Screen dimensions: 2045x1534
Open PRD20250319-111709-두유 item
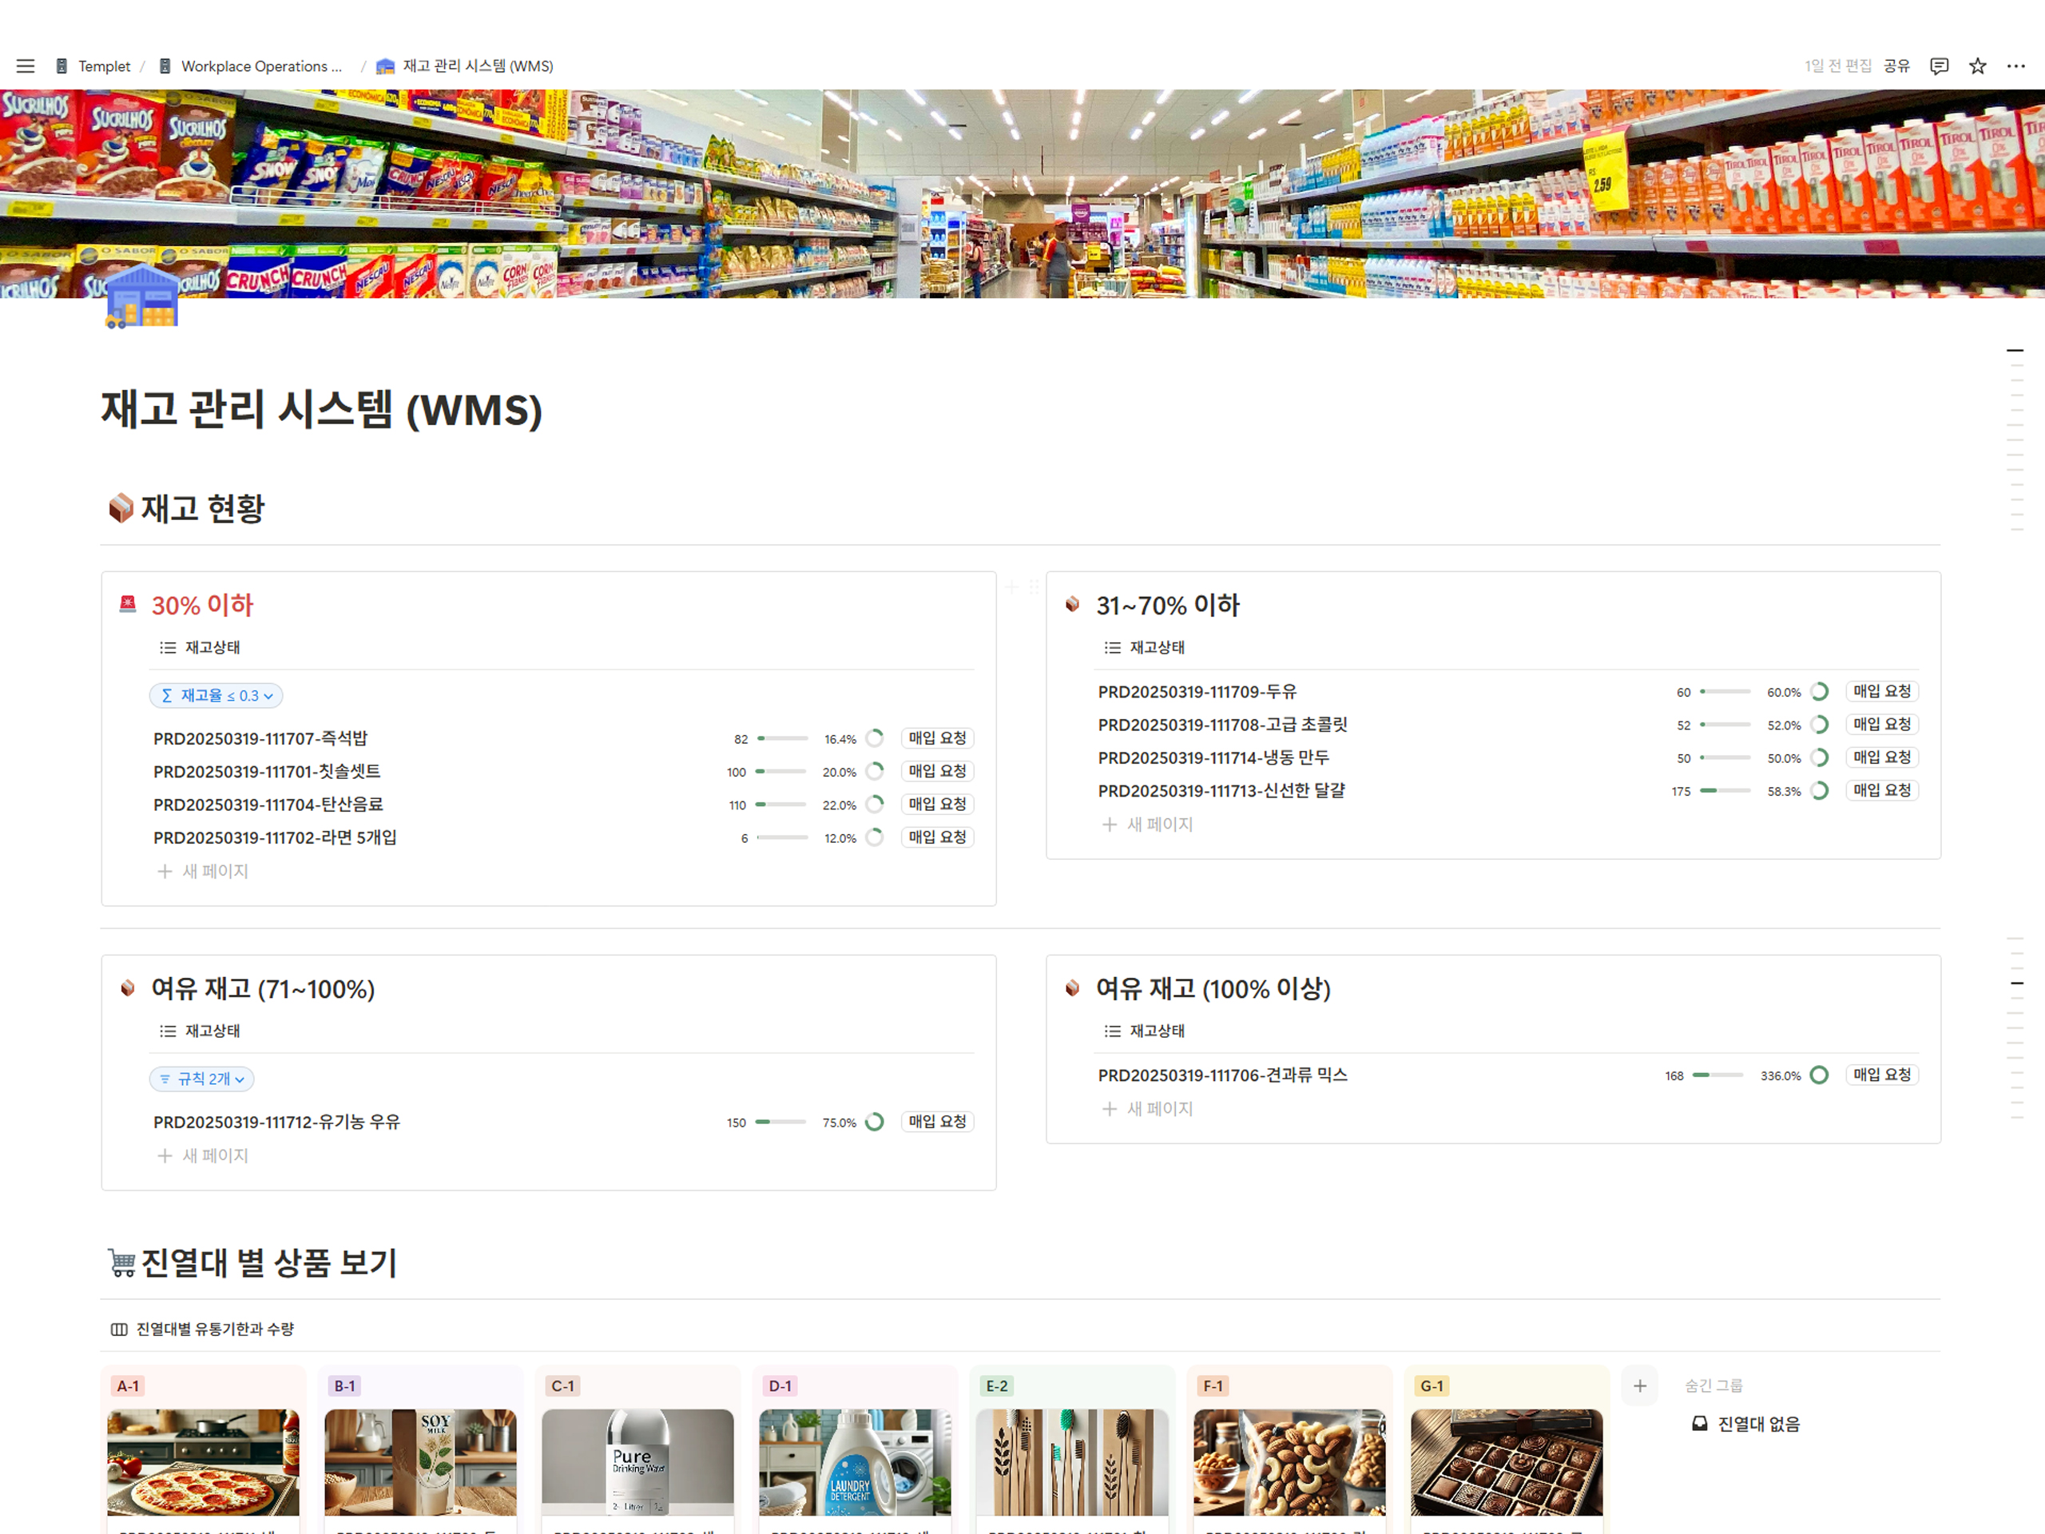click(1197, 692)
